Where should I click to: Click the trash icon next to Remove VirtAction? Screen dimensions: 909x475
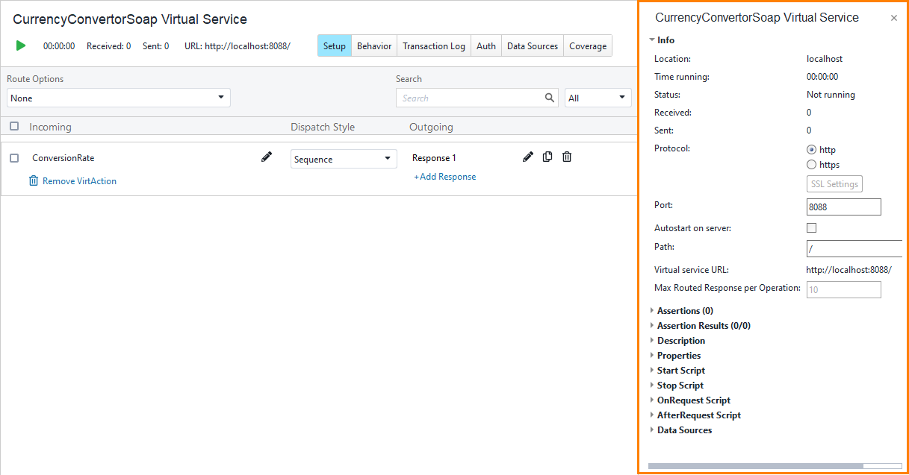tap(33, 180)
